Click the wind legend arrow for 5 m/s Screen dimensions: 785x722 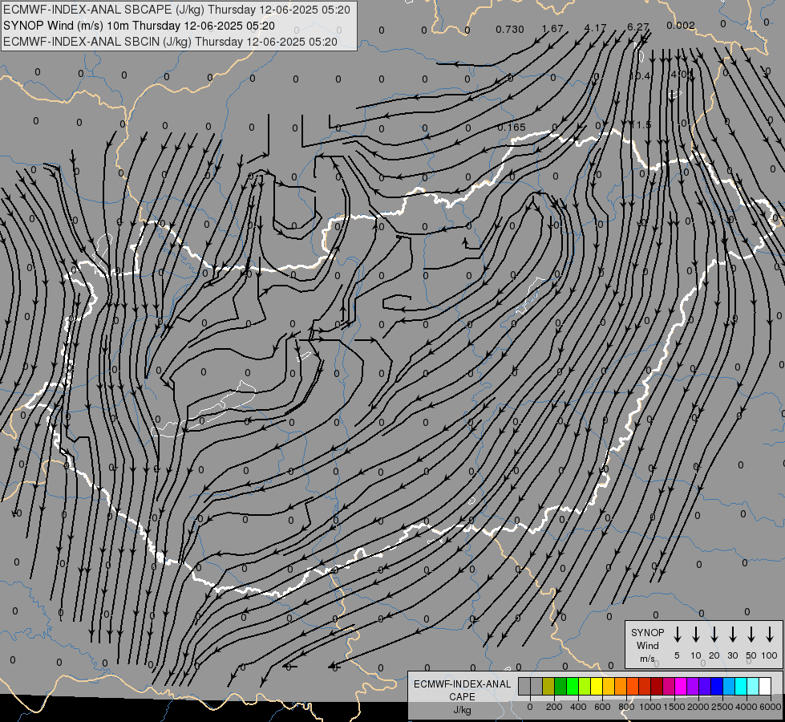coord(678,634)
